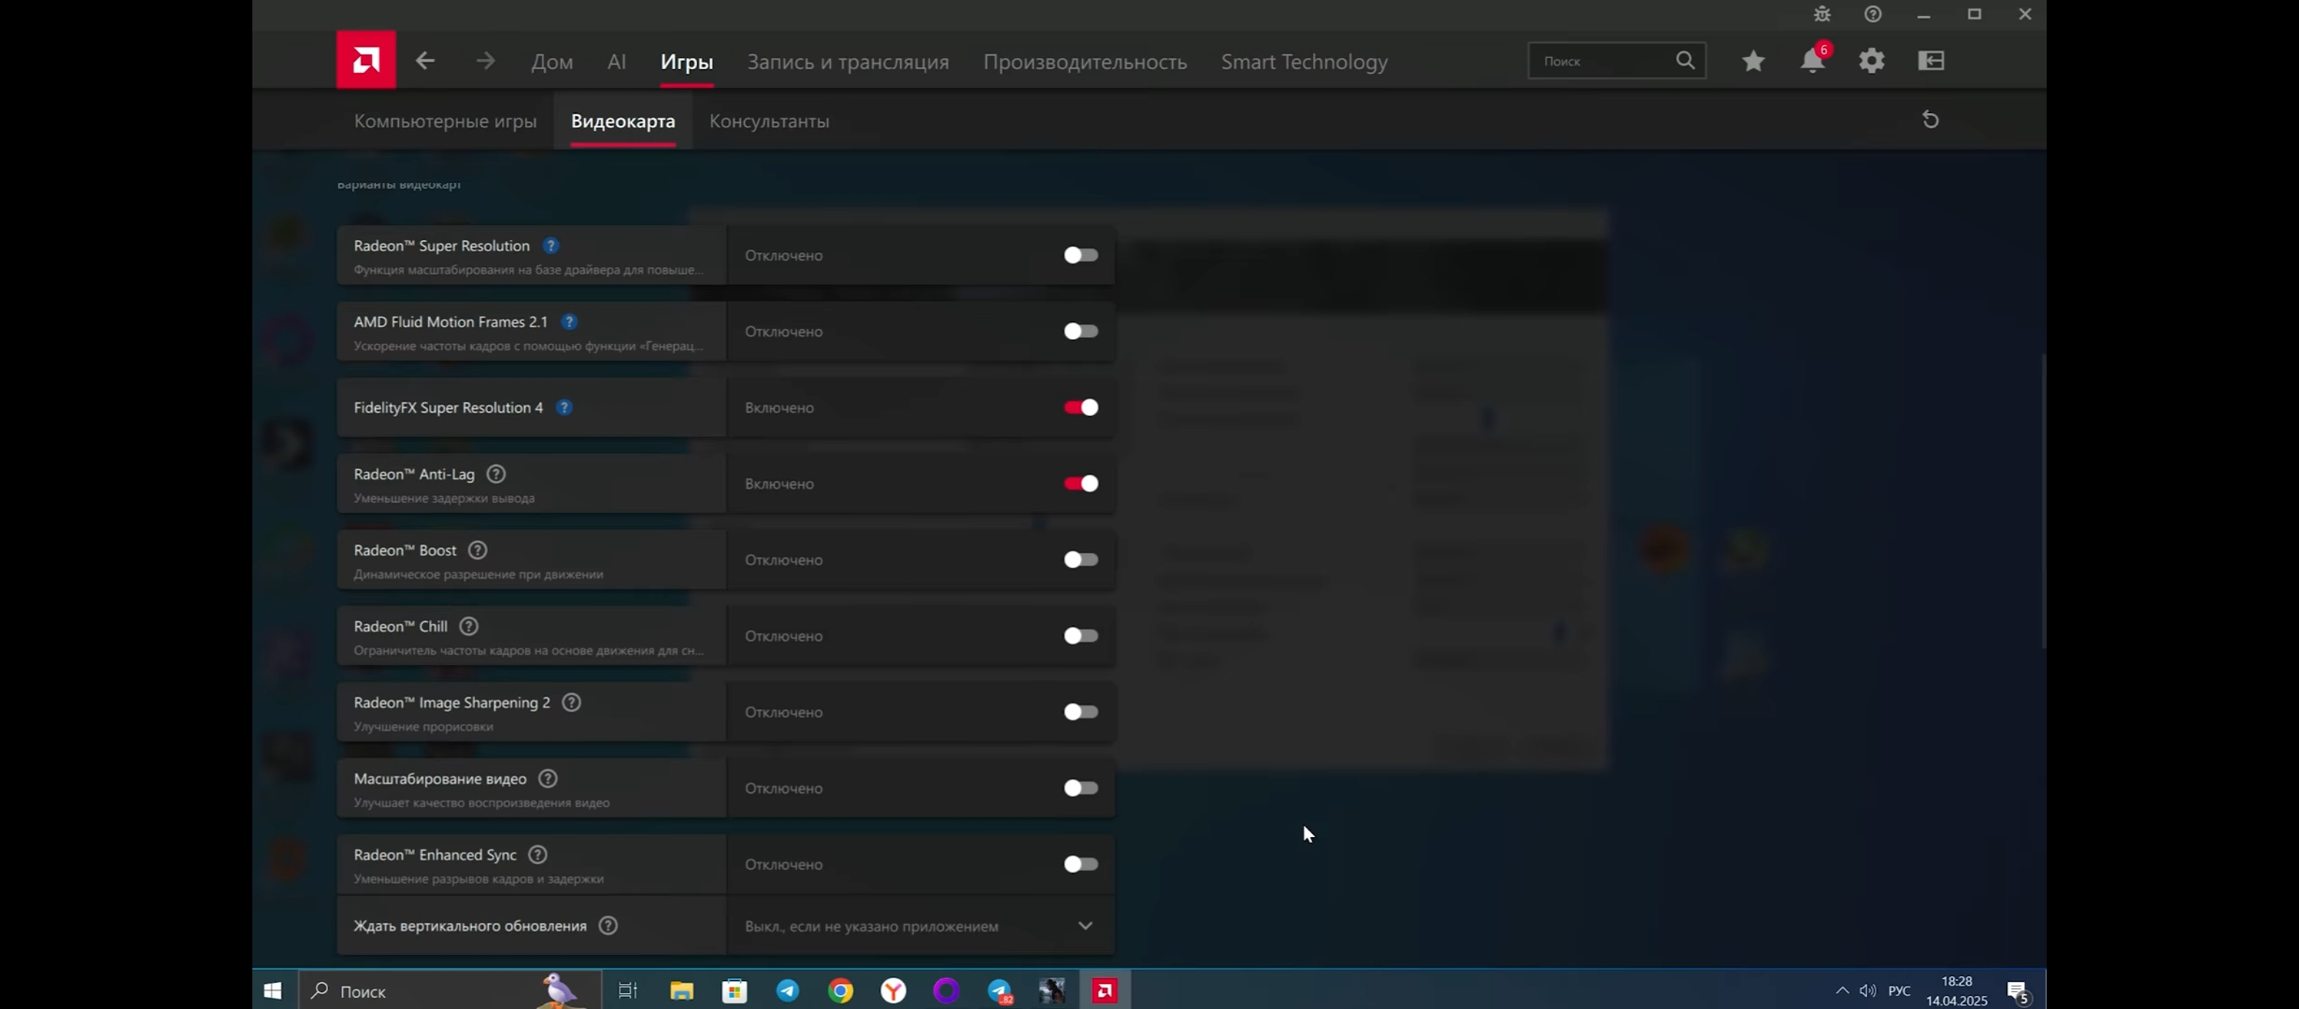
Task: Toggle sidebar panel icon
Action: point(1931,61)
